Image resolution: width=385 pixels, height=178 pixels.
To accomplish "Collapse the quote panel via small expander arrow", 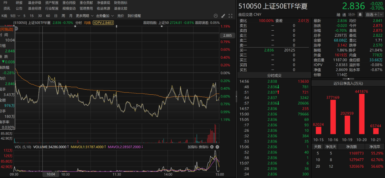I will point(348,79).
